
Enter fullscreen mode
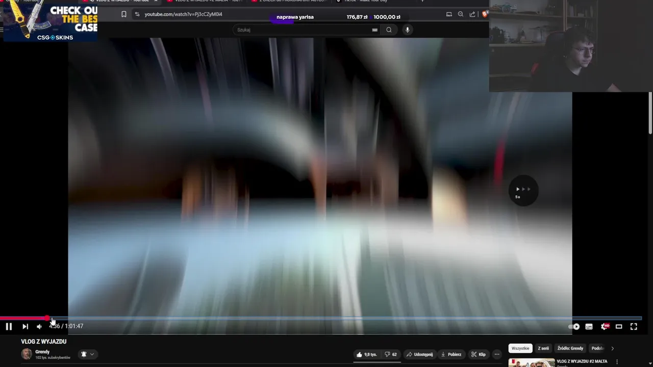point(634,327)
